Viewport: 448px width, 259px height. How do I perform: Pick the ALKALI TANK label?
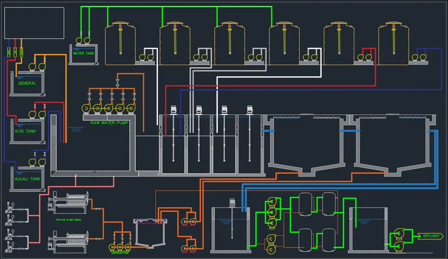pos(27,179)
